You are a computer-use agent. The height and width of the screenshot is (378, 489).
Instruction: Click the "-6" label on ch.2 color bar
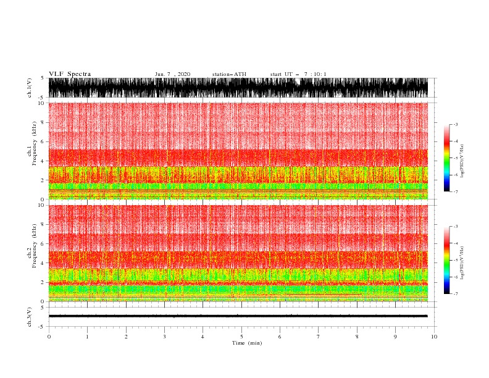456,277
